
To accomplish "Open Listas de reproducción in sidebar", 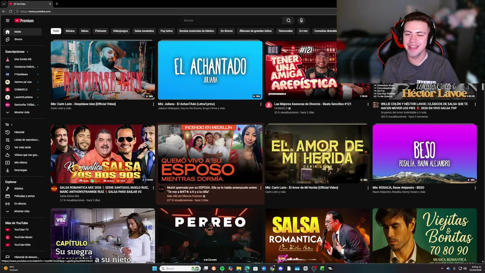I will (x=23, y=140).
